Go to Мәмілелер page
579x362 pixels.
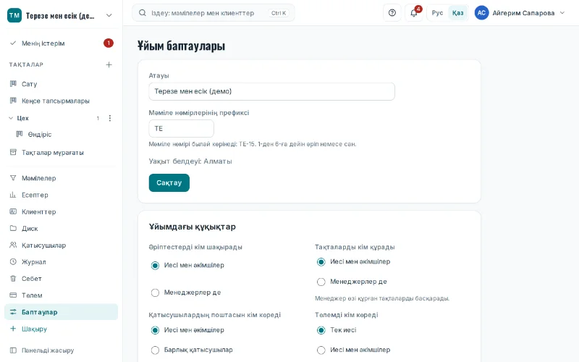click(62, 178)
